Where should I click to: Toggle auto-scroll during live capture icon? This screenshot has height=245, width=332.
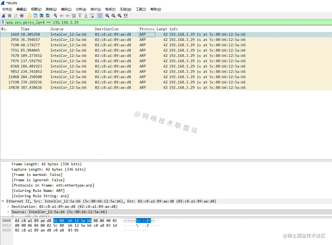pos(92,16)
